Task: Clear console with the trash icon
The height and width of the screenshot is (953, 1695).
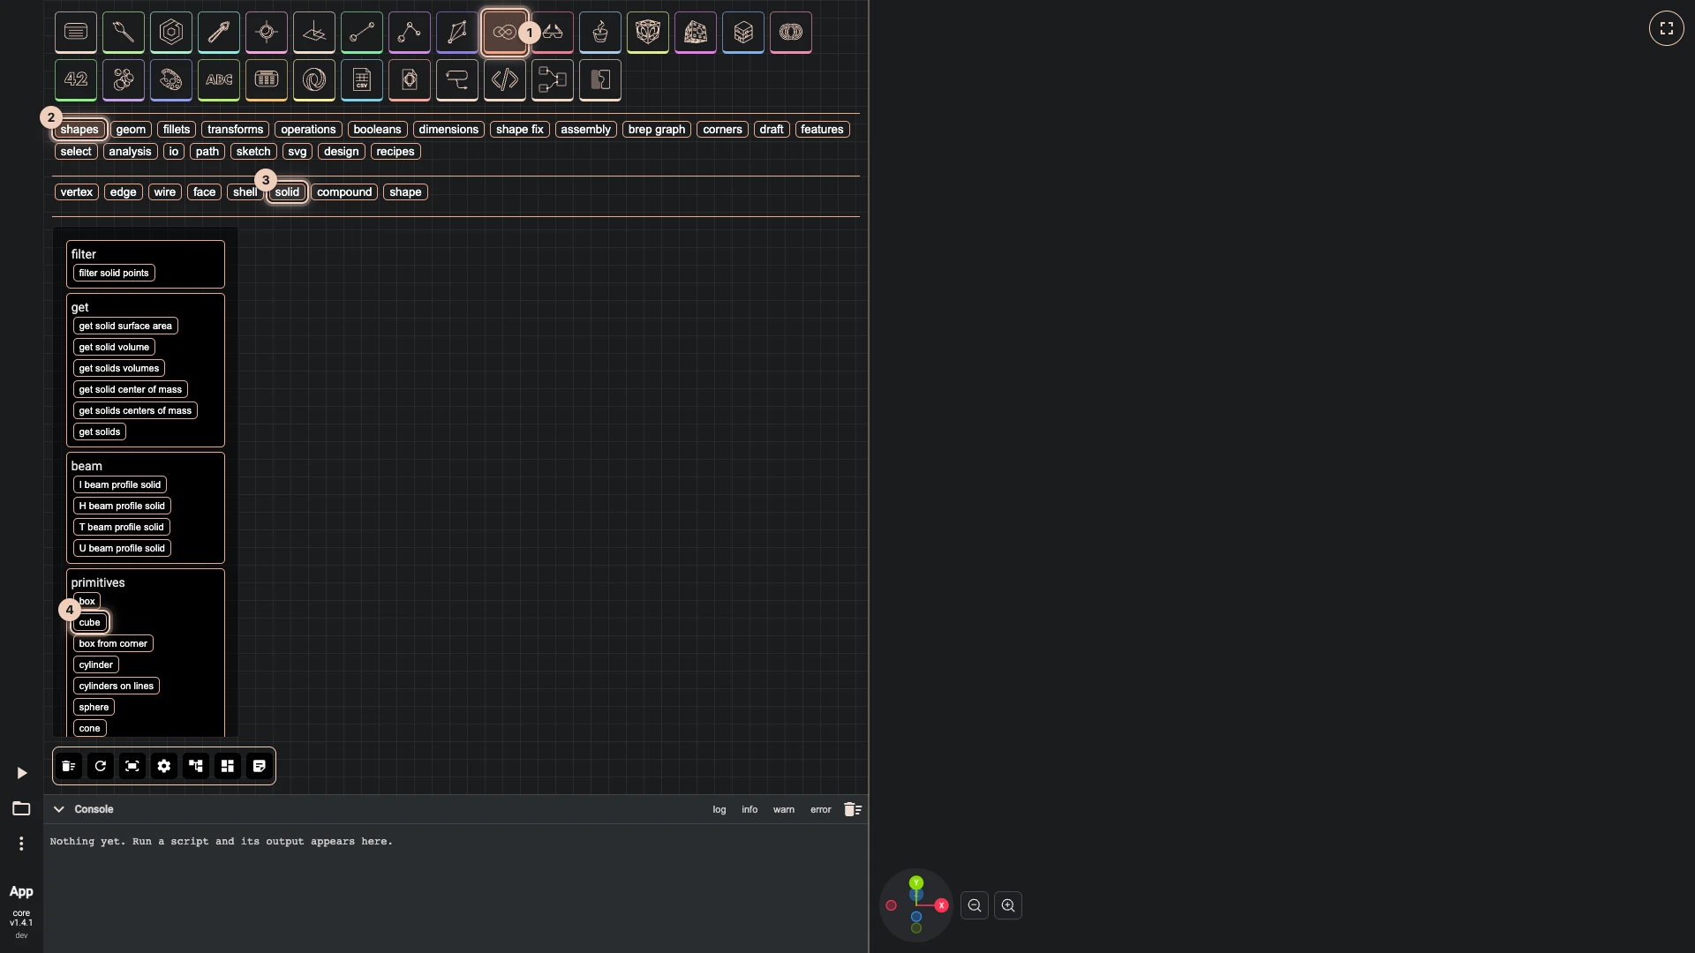Action: [852, 809]
